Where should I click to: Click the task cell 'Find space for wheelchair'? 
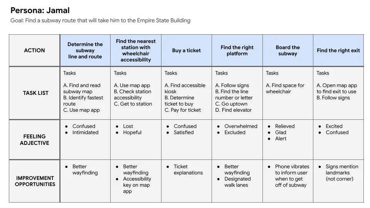pyautogui.click(x=288, y=93)
